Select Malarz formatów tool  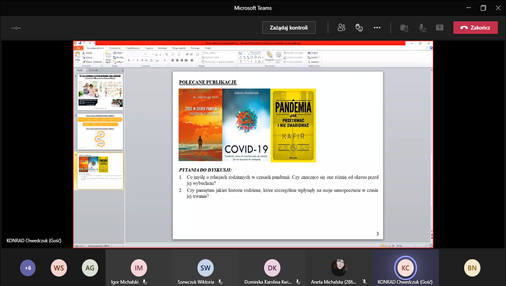(x=92, y=62)
